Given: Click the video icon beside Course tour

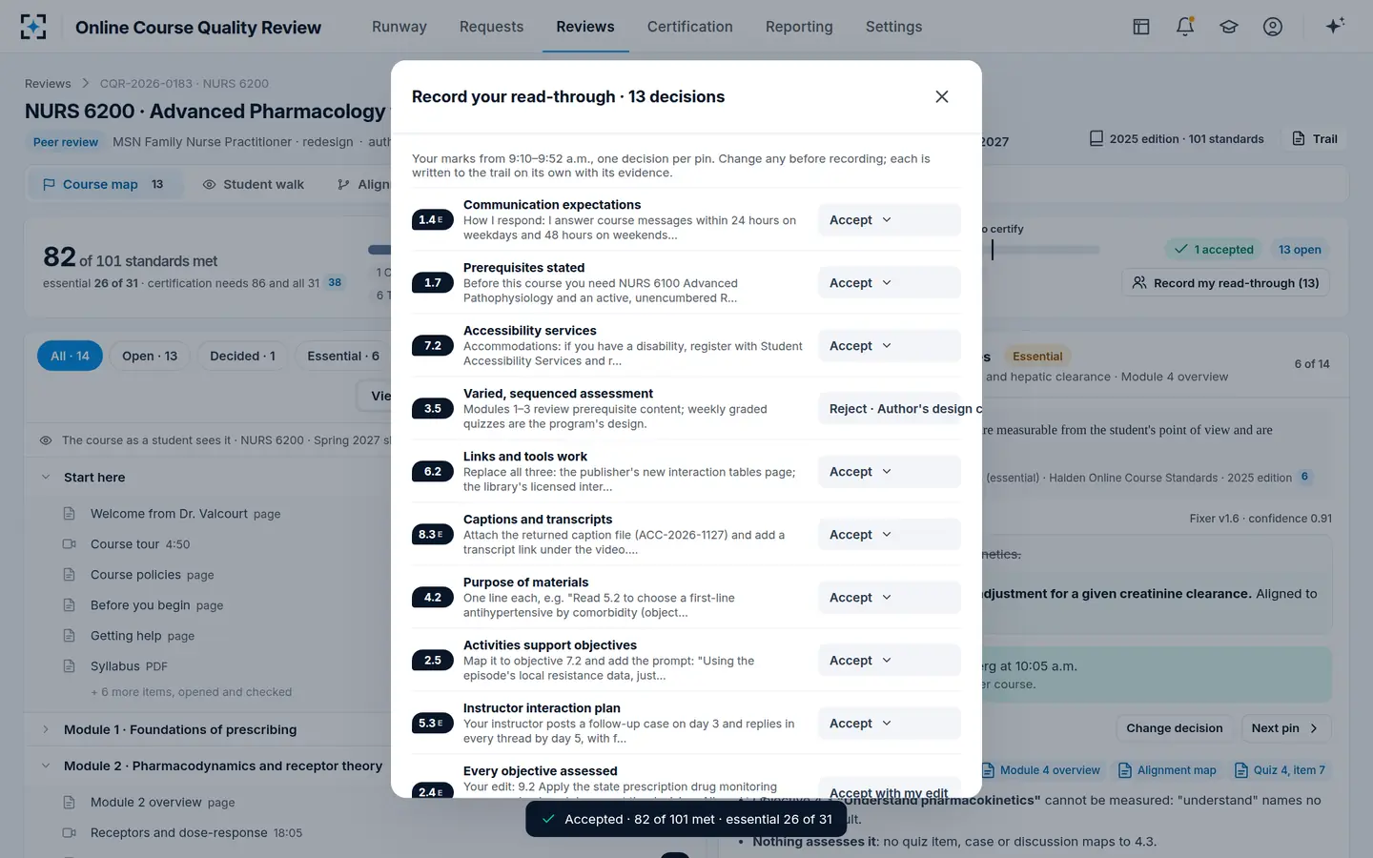Looking at the screenshot, I should tap(69, 544).
